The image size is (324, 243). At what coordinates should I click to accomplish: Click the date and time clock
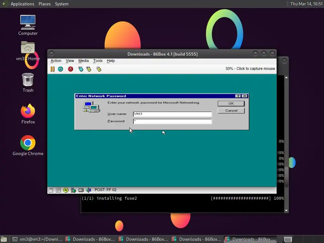306,4
